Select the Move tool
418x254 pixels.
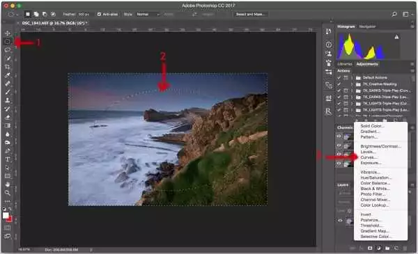coord(8,33)
